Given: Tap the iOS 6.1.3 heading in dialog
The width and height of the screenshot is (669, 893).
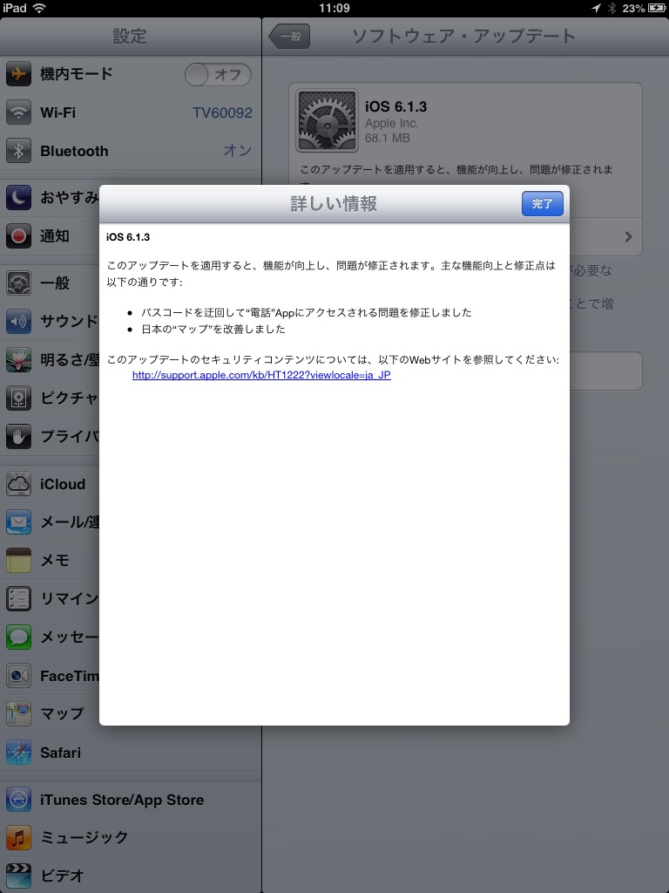Looking at the screenshot, I should (x=128, y=237).
